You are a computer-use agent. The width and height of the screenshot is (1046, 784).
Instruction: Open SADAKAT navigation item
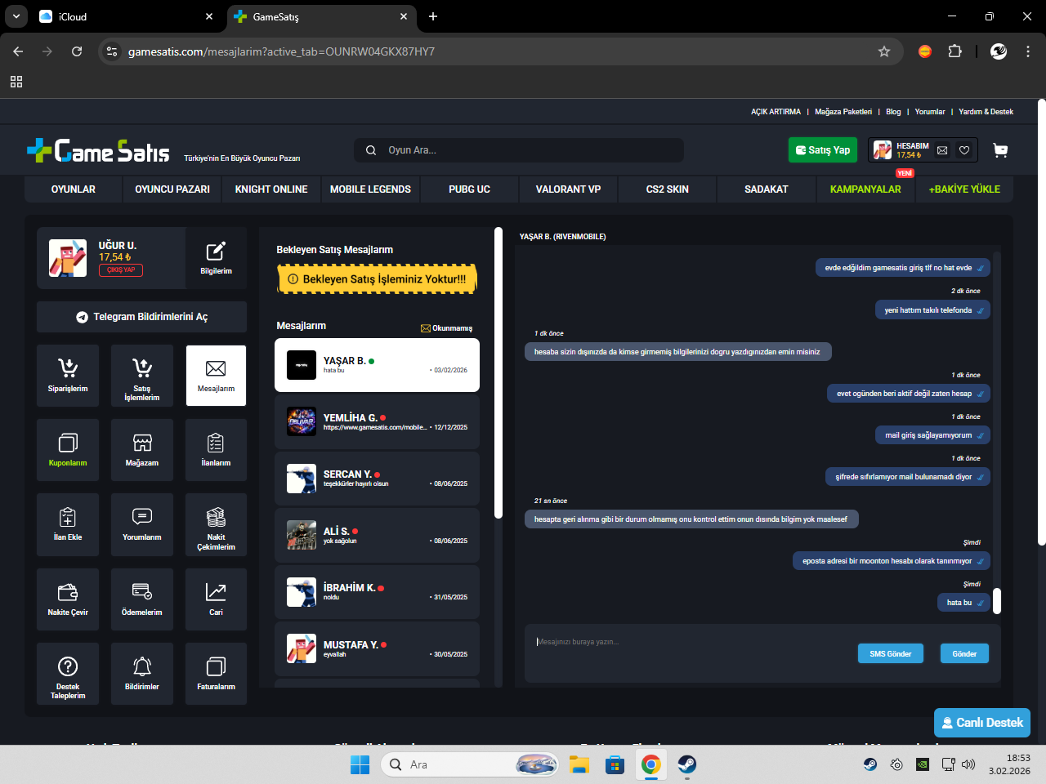(767, 189)
